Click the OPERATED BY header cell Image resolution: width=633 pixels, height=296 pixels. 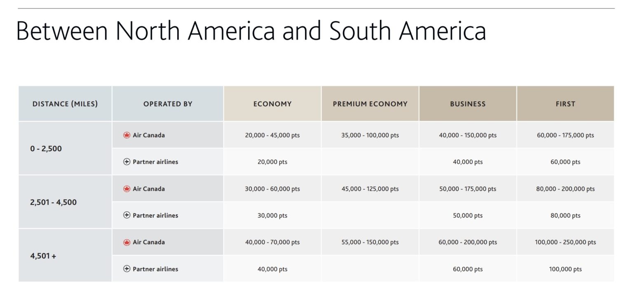[168, 104]
